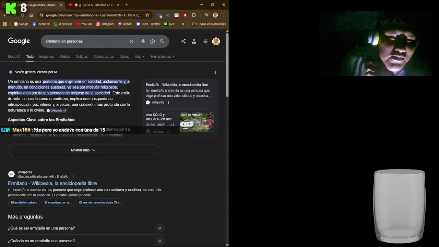Switch to the Vídeos tab
The width and height of the screenshot is (439, 247).
point(65,57)
